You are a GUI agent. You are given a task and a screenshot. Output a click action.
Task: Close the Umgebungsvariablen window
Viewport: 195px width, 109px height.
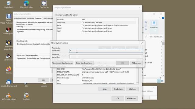point(140,8)
